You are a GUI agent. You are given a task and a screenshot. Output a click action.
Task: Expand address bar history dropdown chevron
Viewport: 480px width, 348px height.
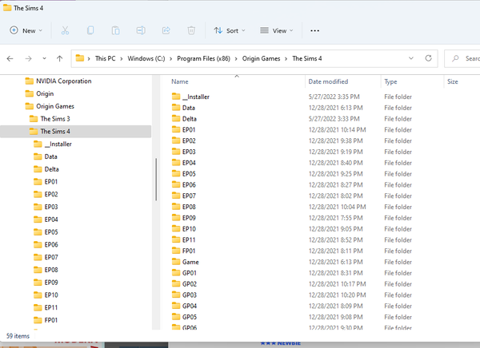409,58
